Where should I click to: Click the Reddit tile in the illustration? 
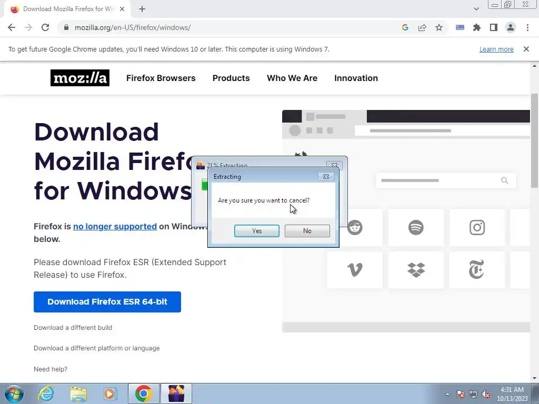[x=355, y=227]
